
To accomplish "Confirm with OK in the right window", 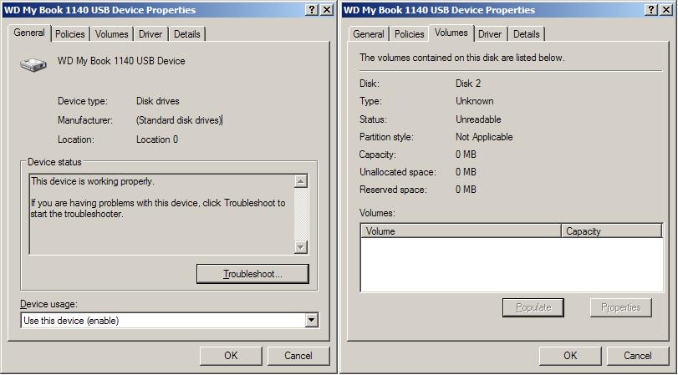I will click(570, 356).
